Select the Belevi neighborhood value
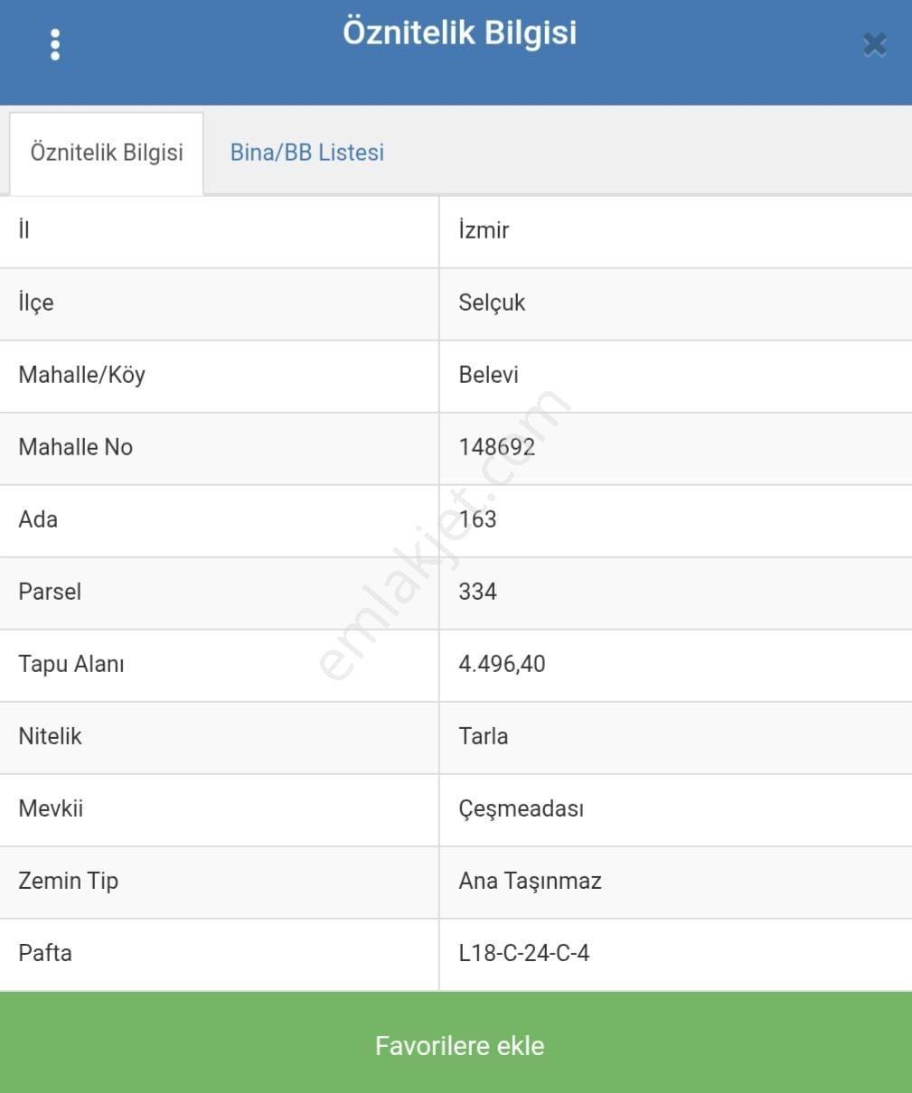 pyautogui.click(x=489, y=375)
